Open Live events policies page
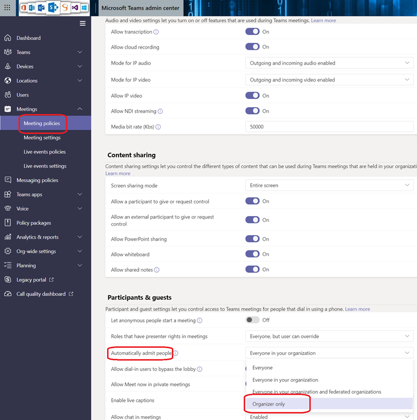 click(45, 152)
